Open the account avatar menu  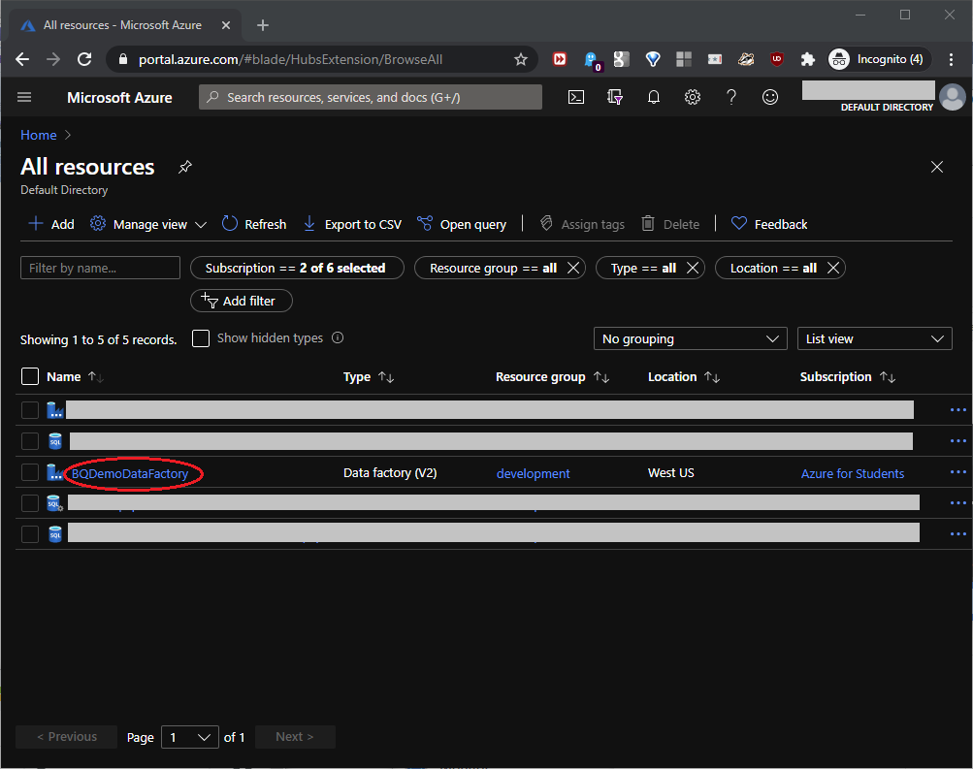953,97
